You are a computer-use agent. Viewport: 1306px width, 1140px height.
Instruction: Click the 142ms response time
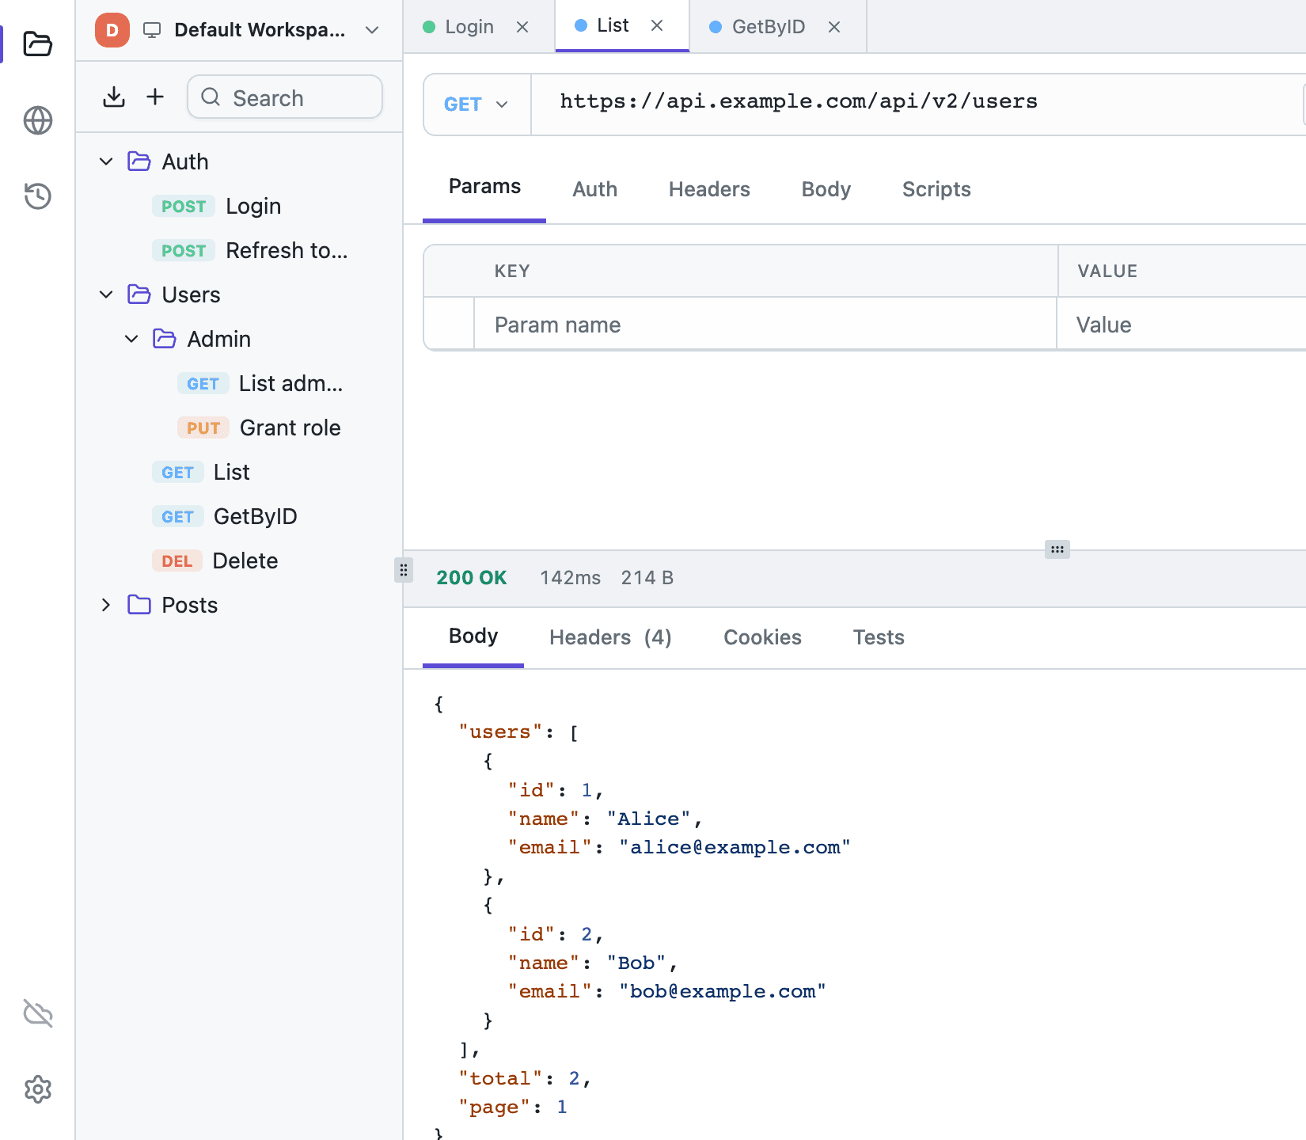[x=570, y=578]
